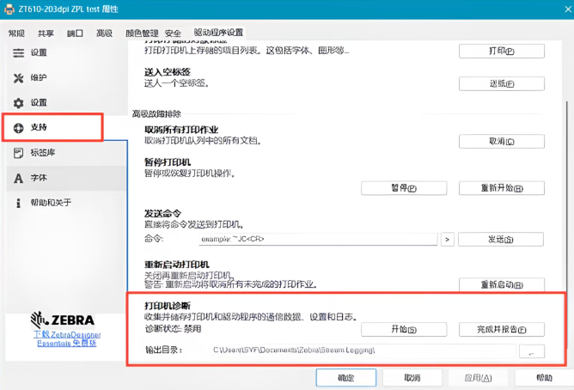Click the 暂停打印机 heading

168,162
